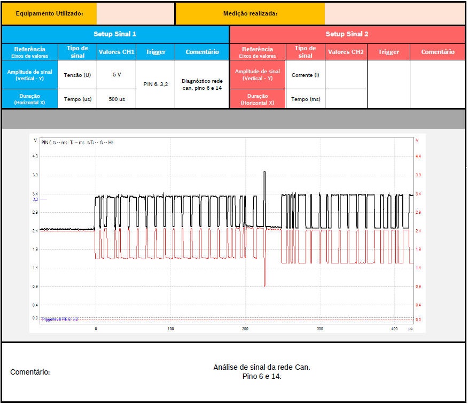
Task: Click the TriggerLevel PIN 6 label in chart
Action: pos(59,318)
